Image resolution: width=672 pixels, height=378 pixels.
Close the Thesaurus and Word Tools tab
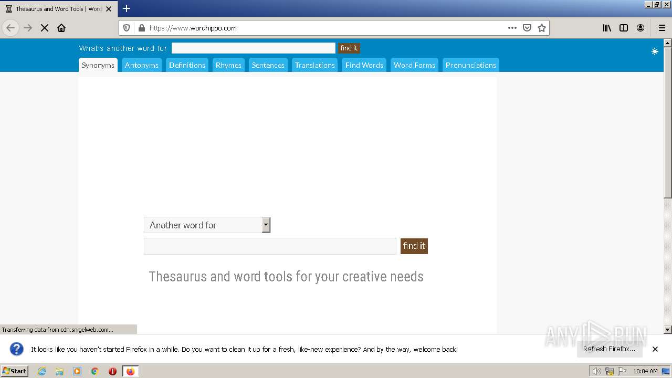click(109, 9)
